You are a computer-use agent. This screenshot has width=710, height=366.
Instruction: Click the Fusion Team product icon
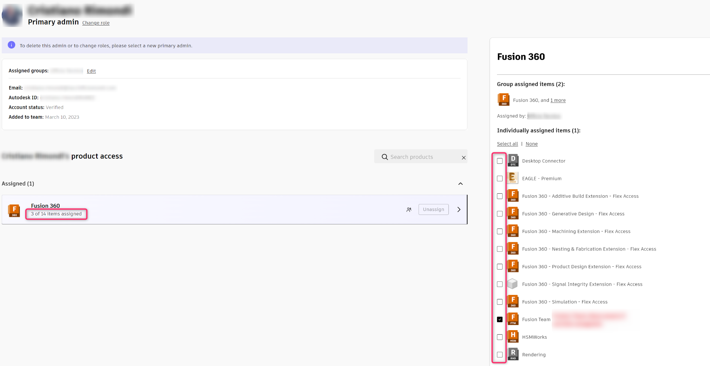pyautogui.click(x=513, y=319)
